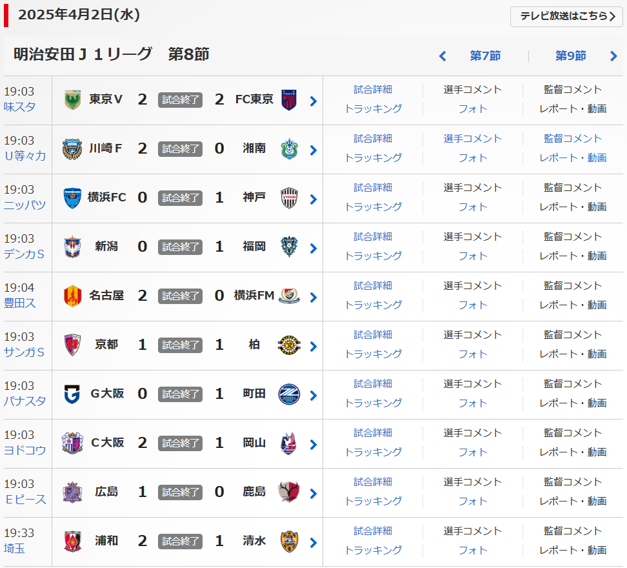
Task: Click the Kawasaki Frontale team crest
Action: click(72, 149)
